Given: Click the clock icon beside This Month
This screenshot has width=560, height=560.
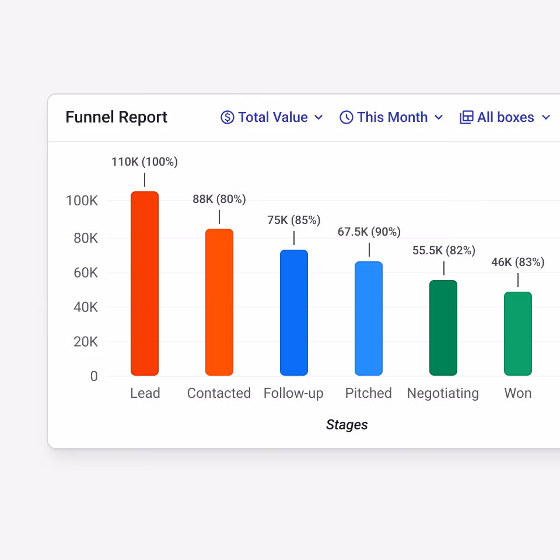Looking at the screenshot, I should pos(346,117).
